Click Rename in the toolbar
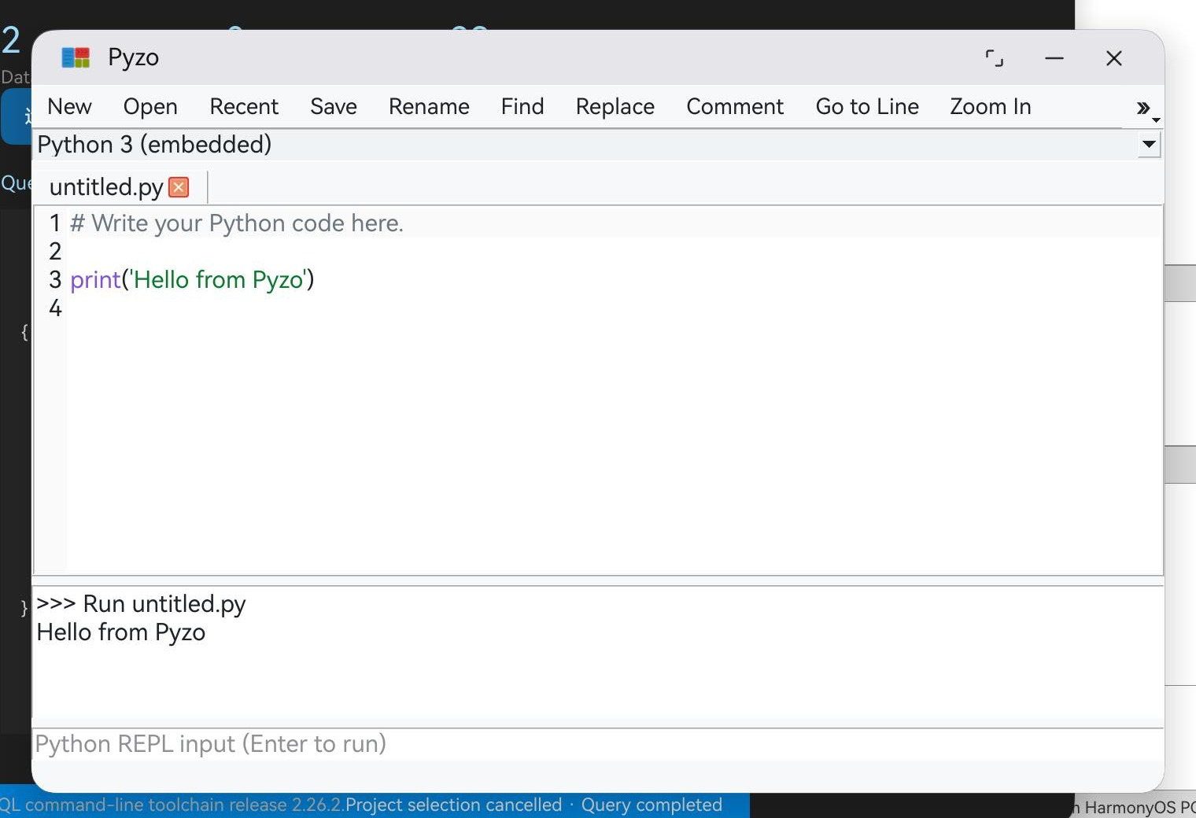The height and width of the screenshot is (818, 1196). pos(429,106)
